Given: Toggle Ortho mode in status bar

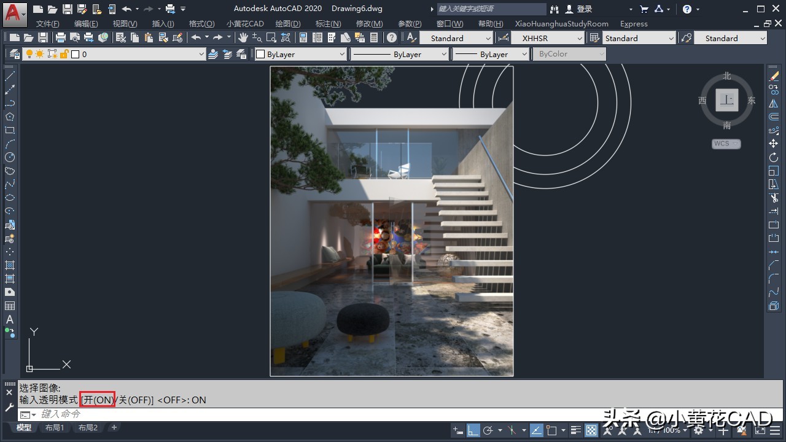Looking at the screenshot, I should (473, 430).
